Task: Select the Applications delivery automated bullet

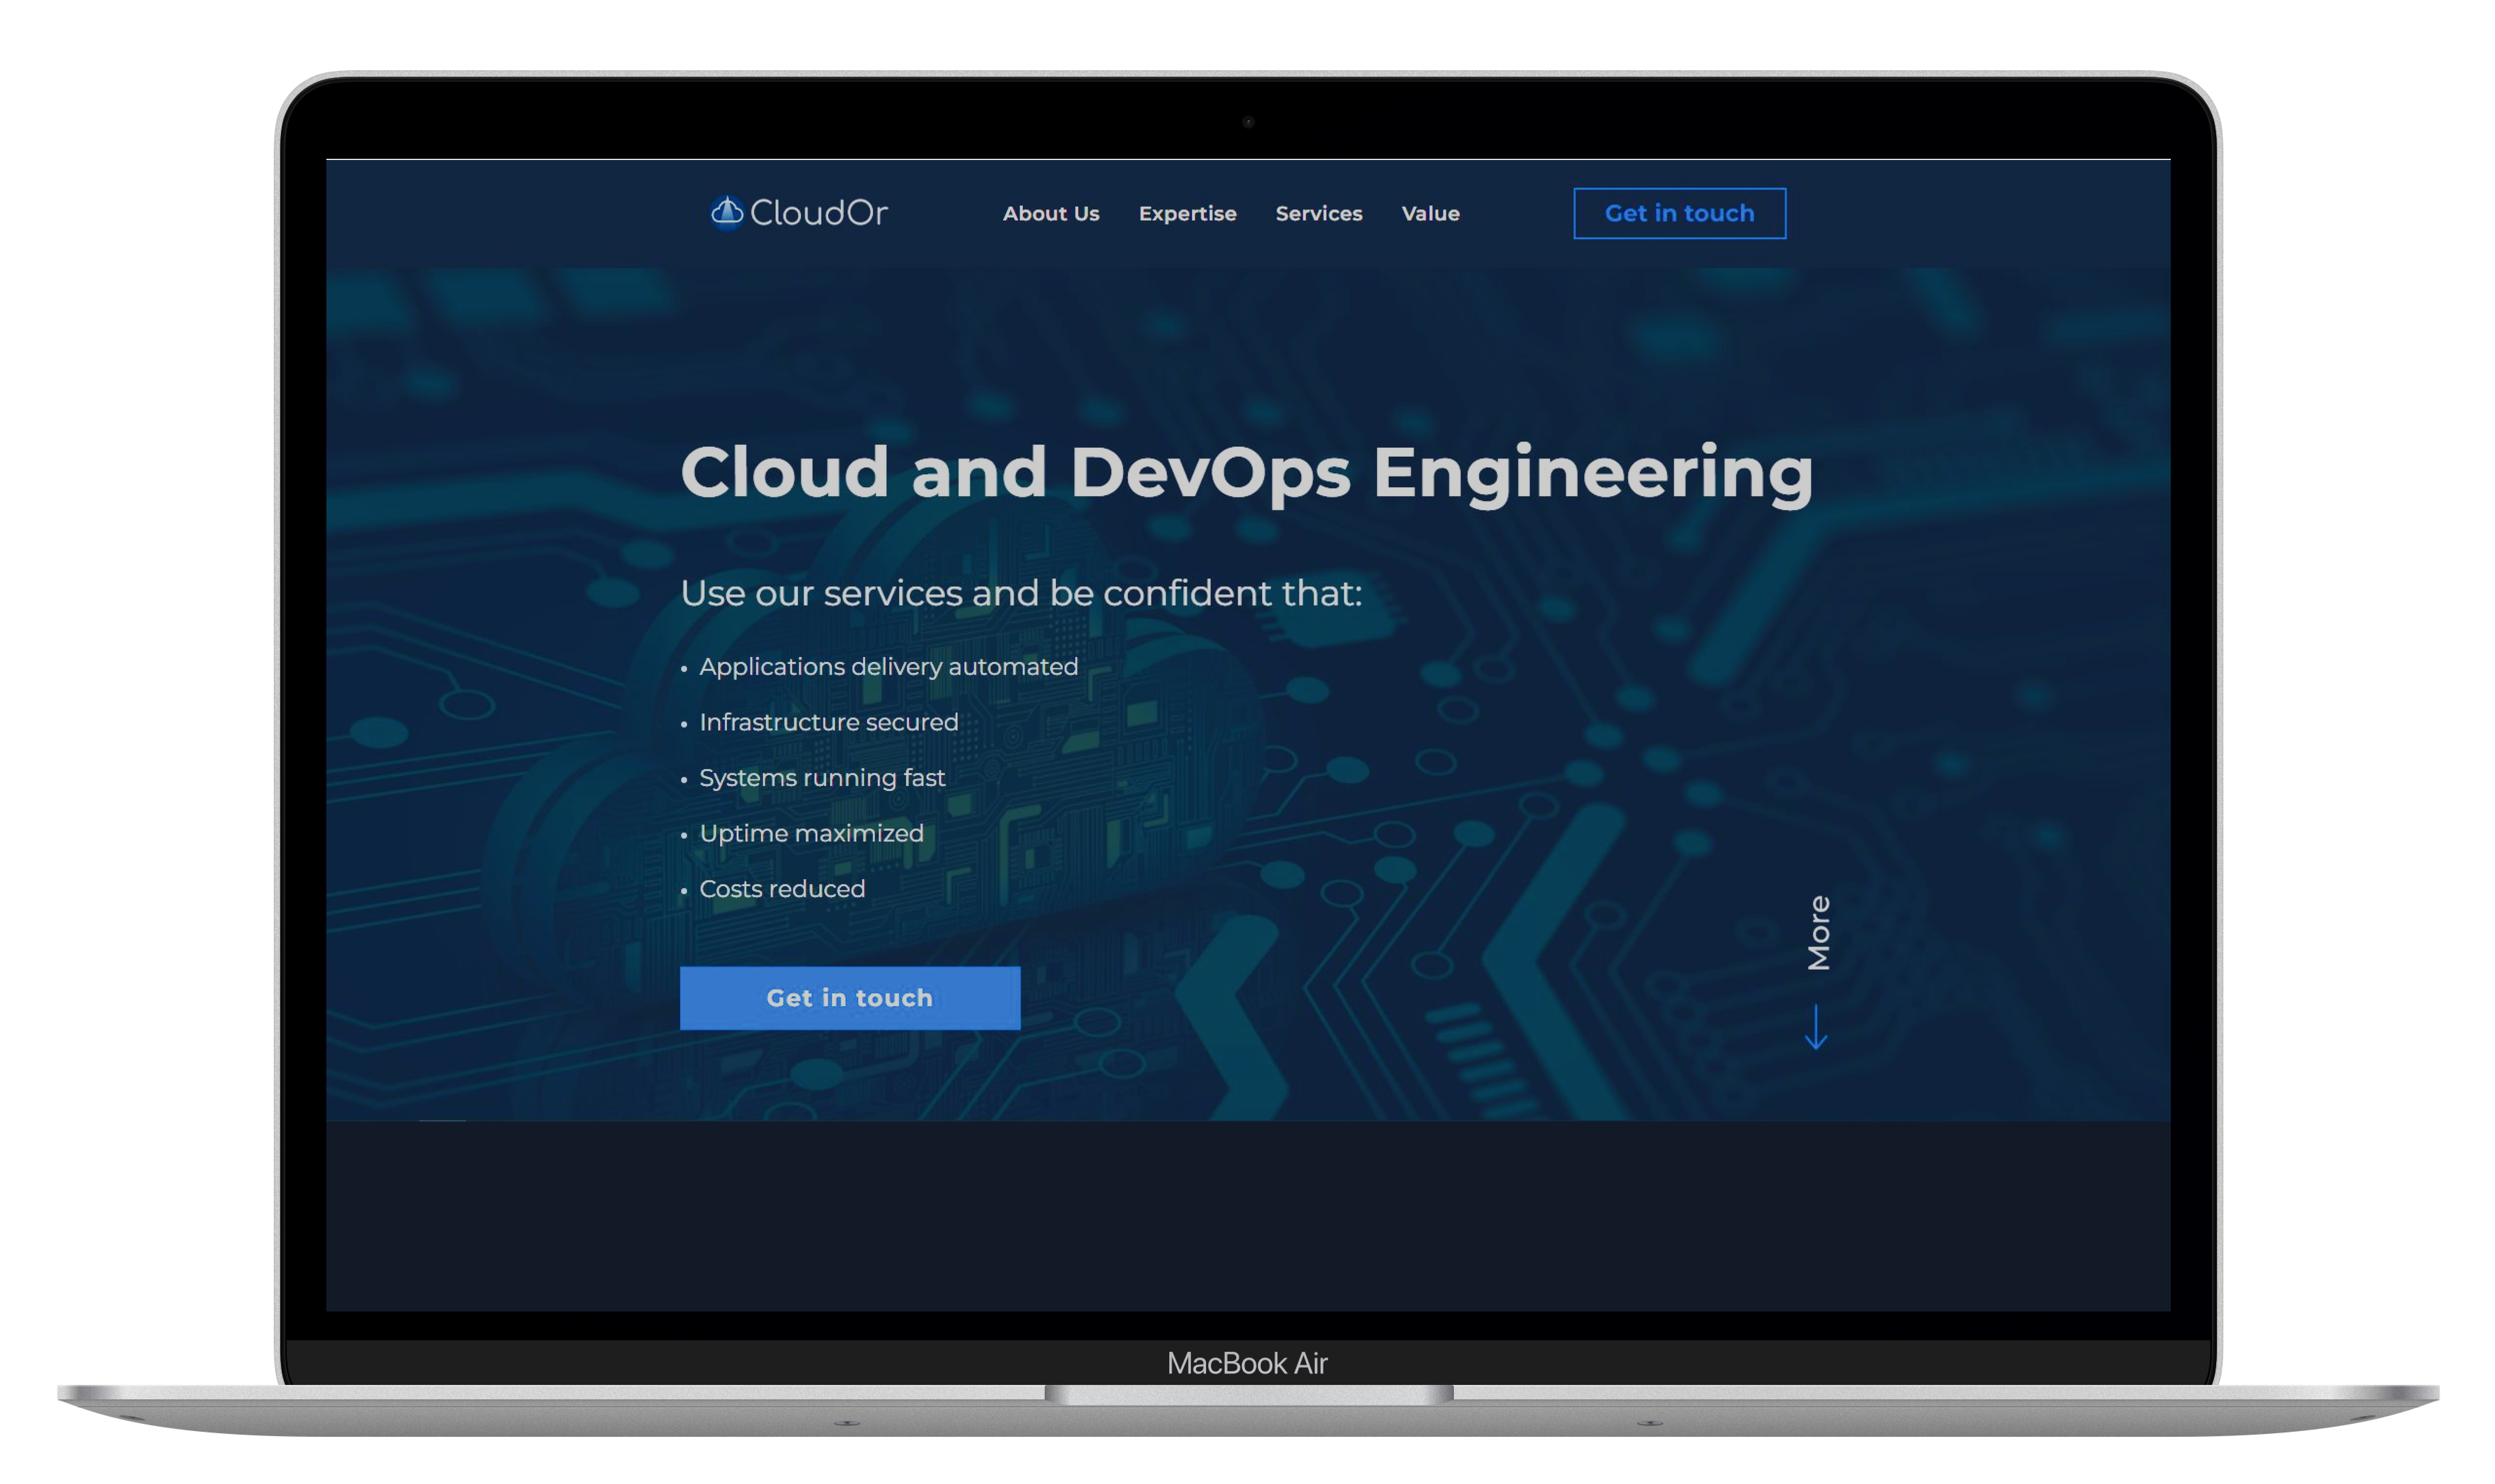Action: tap(888, 667)
